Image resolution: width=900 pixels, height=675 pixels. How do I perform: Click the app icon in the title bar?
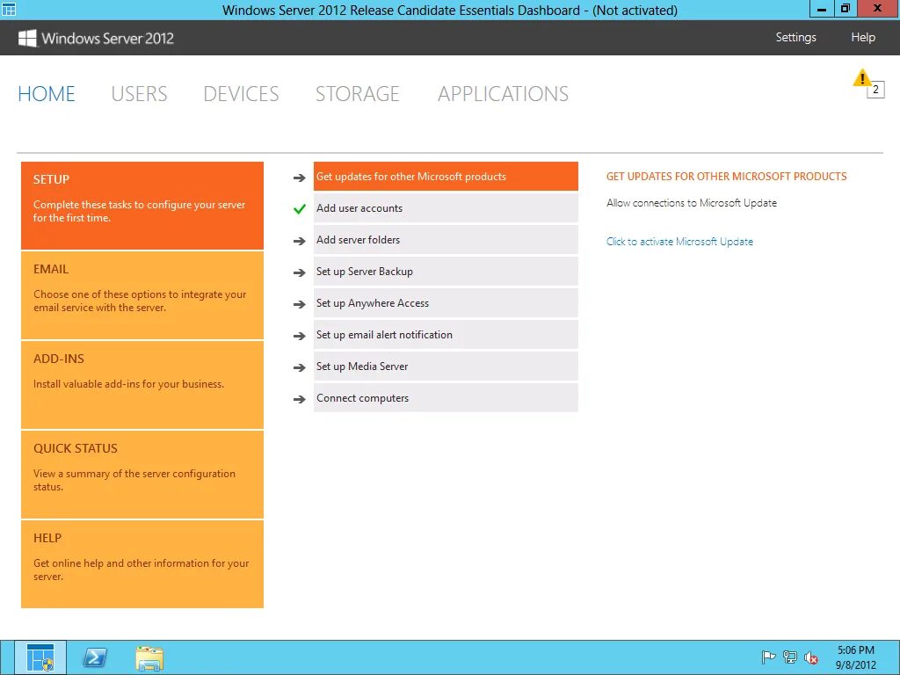pos(9,9)
